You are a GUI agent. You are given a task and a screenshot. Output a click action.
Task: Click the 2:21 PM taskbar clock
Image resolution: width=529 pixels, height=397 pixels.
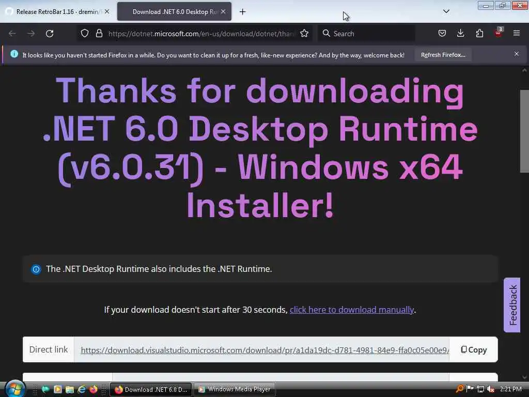(510, 389)
